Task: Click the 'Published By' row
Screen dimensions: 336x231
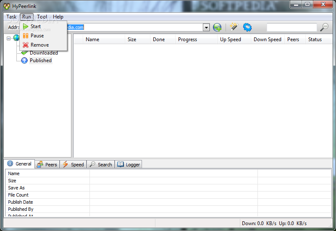Action: coord(168,209)
